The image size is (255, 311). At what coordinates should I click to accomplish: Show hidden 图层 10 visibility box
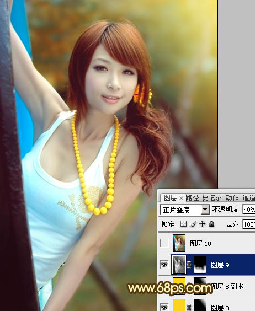click(164, 243)
